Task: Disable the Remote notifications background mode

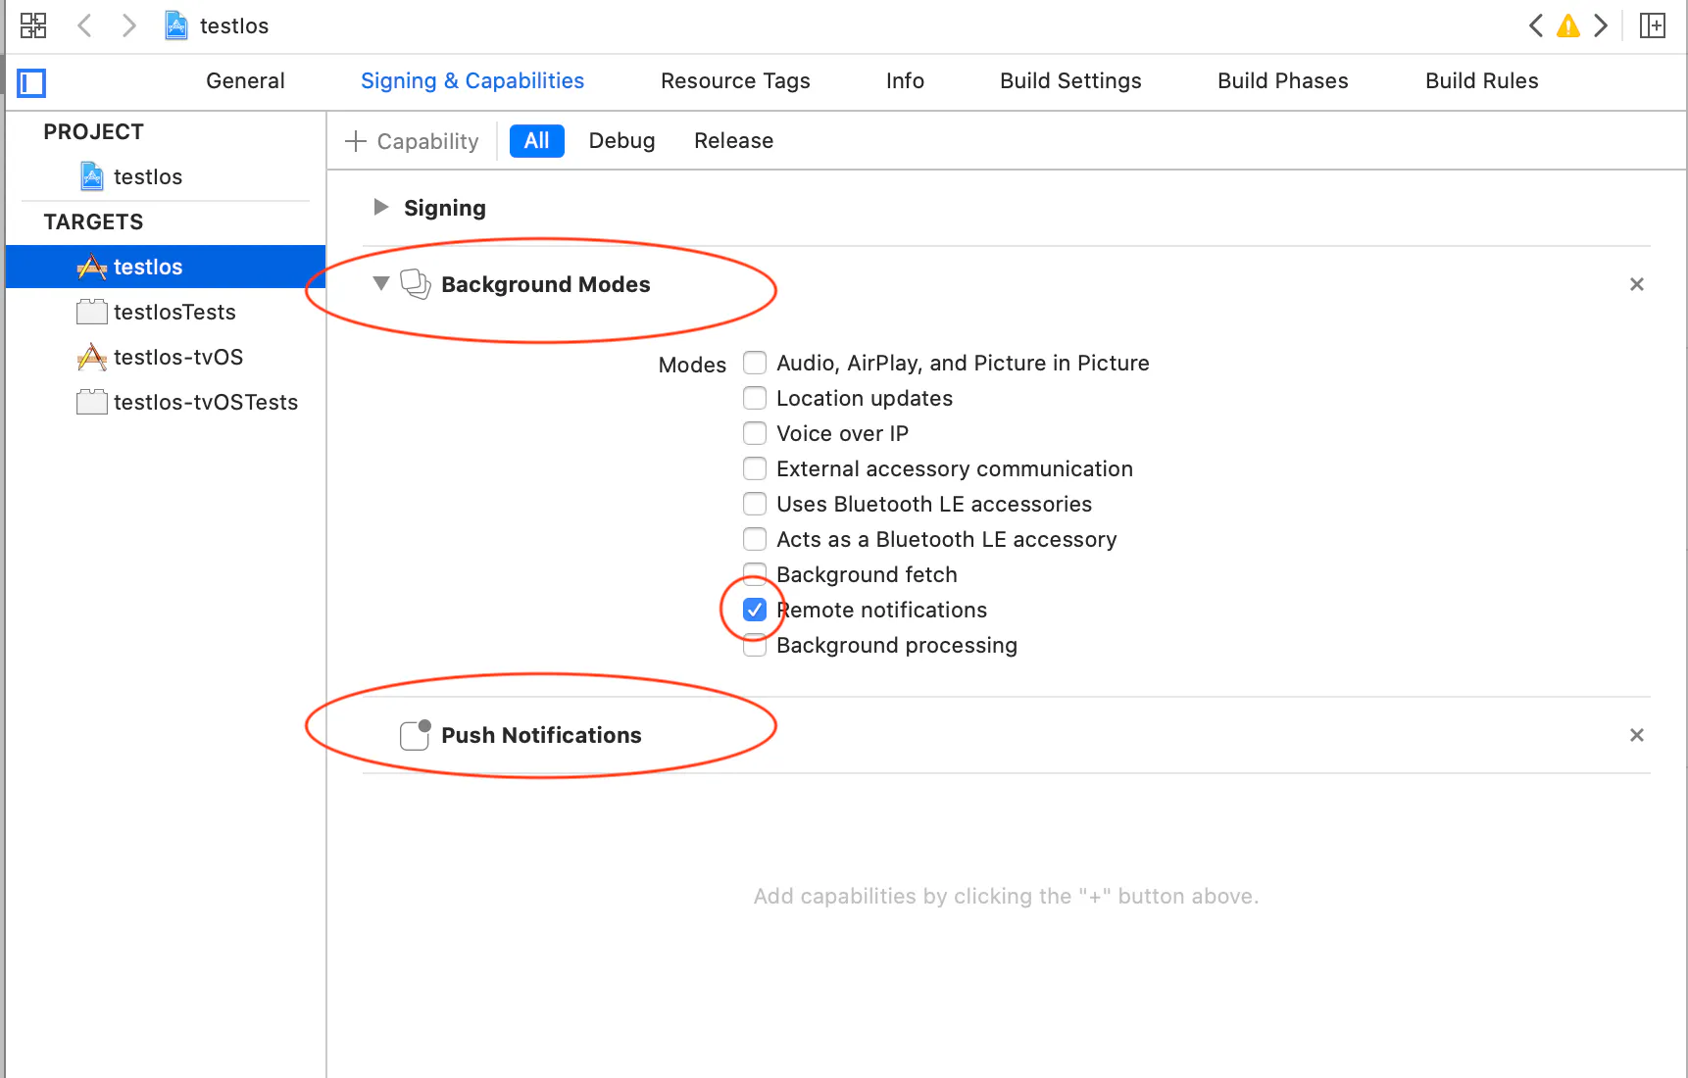Action: click(755, 610)
